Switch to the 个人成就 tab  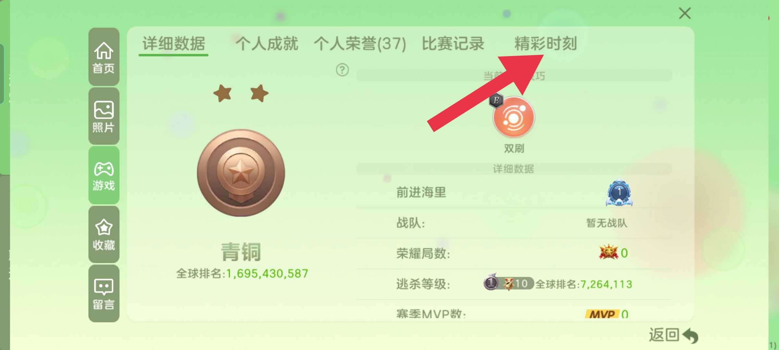coord(266,44)
